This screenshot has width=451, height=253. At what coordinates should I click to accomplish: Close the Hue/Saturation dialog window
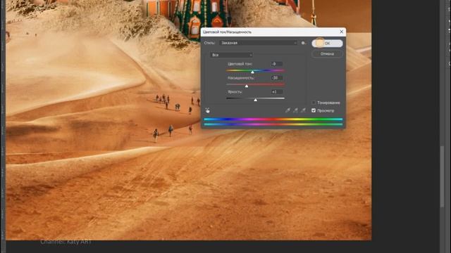pyautogui.click(x=341, y=32)
